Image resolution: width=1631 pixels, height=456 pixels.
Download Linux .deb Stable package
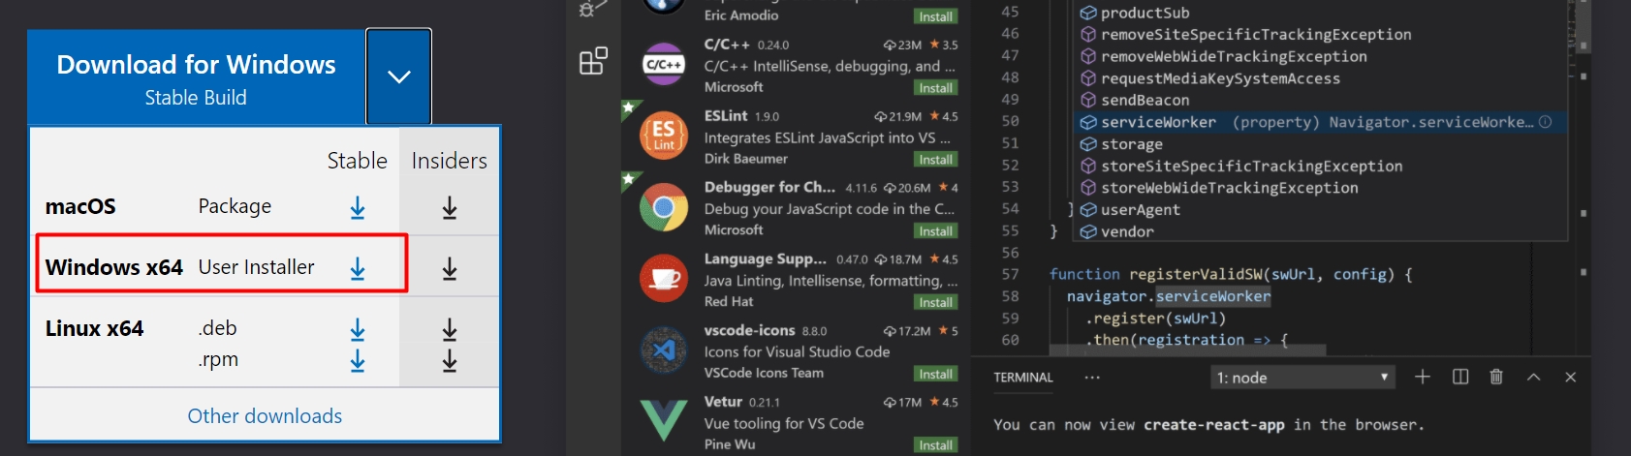point(358,329)
